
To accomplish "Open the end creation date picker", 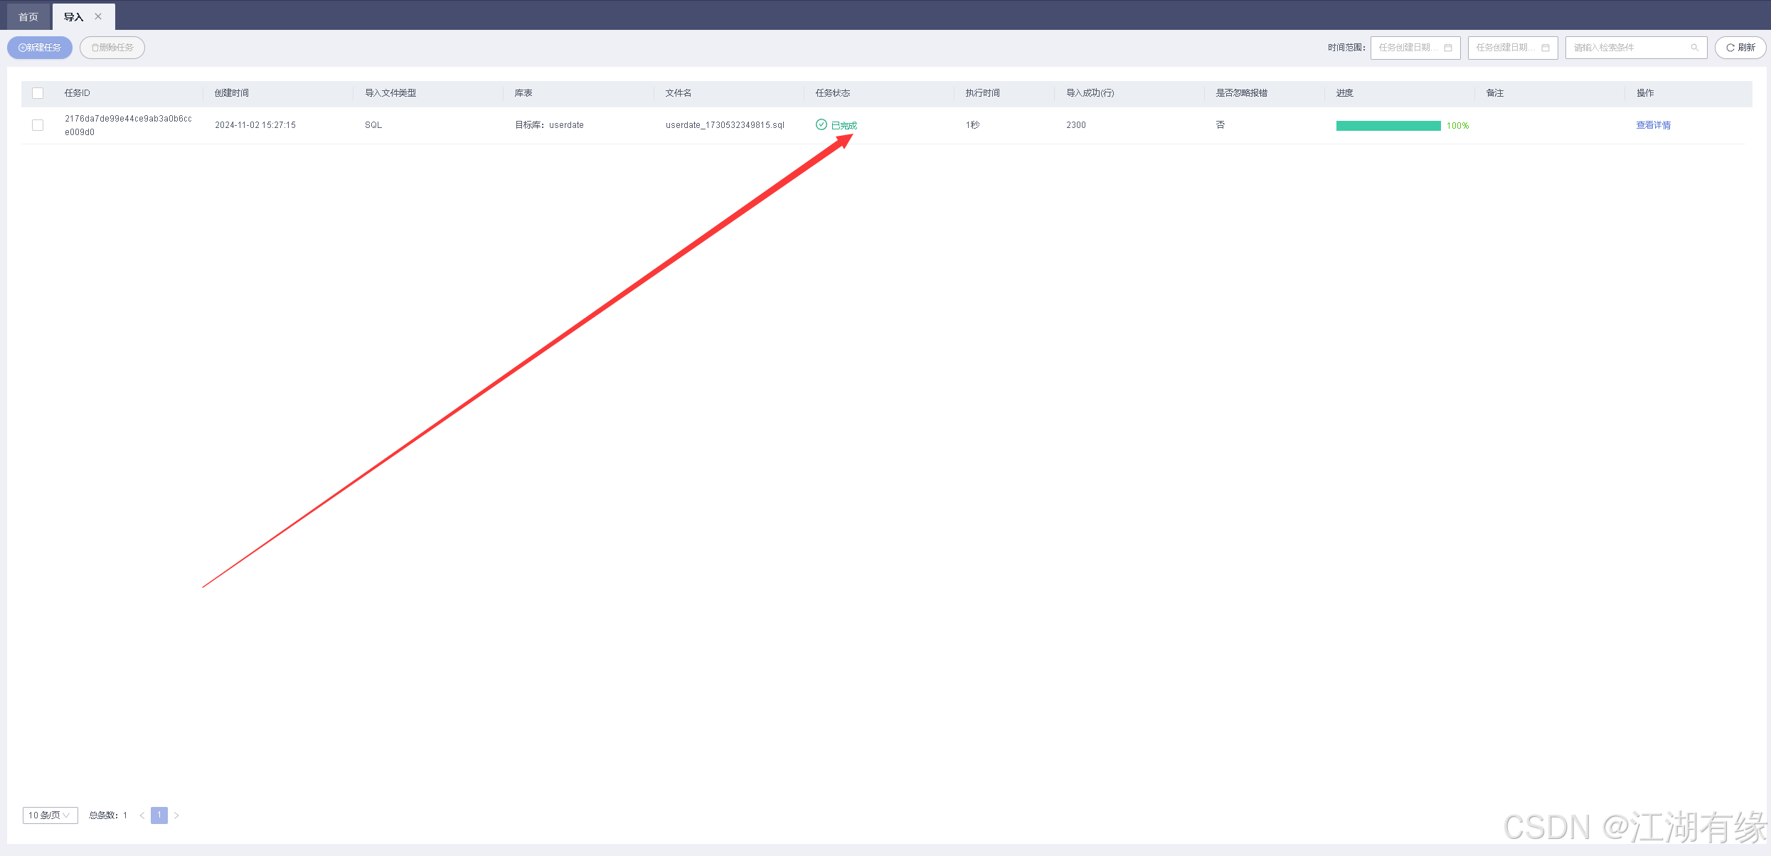I will coord(1504,48).
